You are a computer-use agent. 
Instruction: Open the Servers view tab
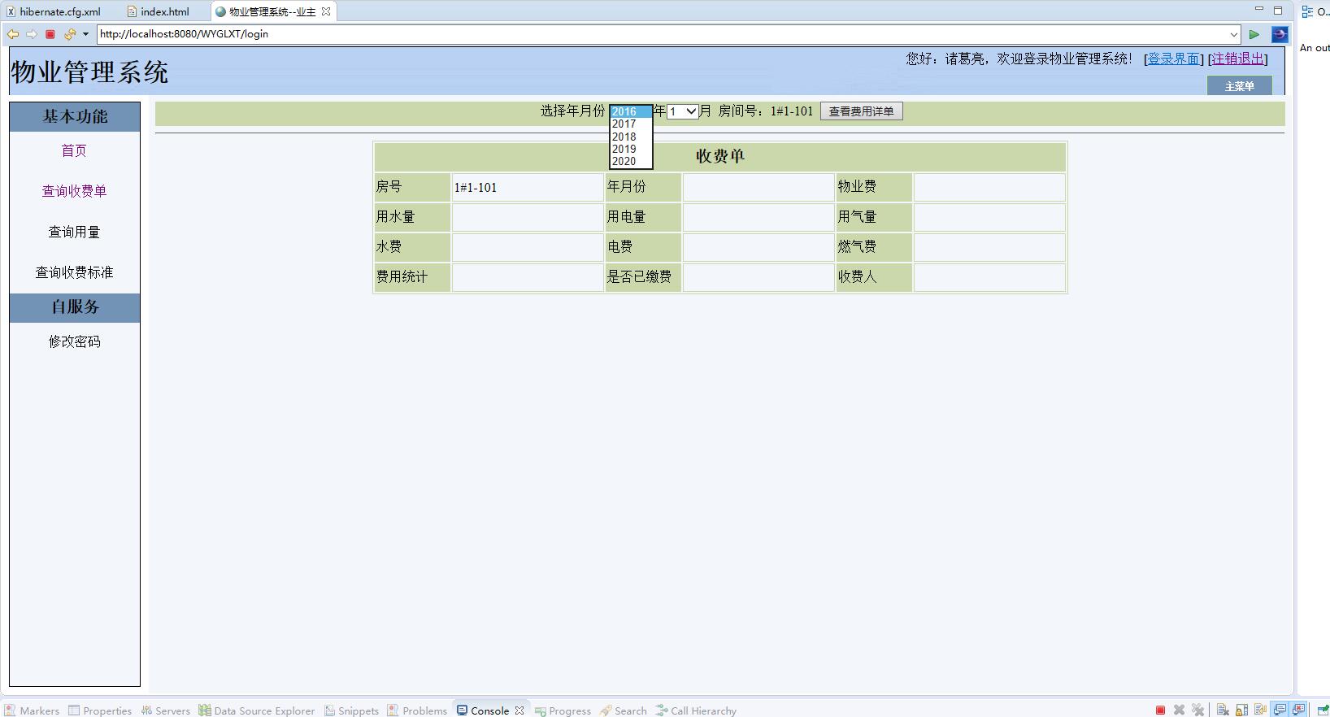click(x=166, y=710)
